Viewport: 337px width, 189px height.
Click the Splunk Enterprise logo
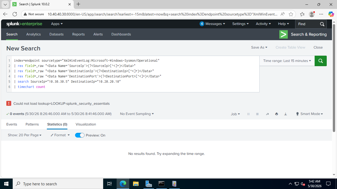(24, 24)
